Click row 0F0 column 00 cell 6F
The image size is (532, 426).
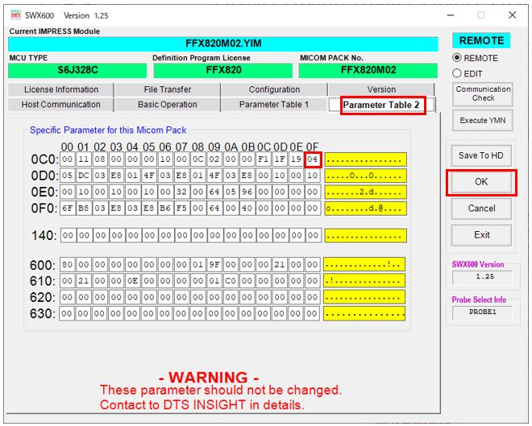pos(67,208)
